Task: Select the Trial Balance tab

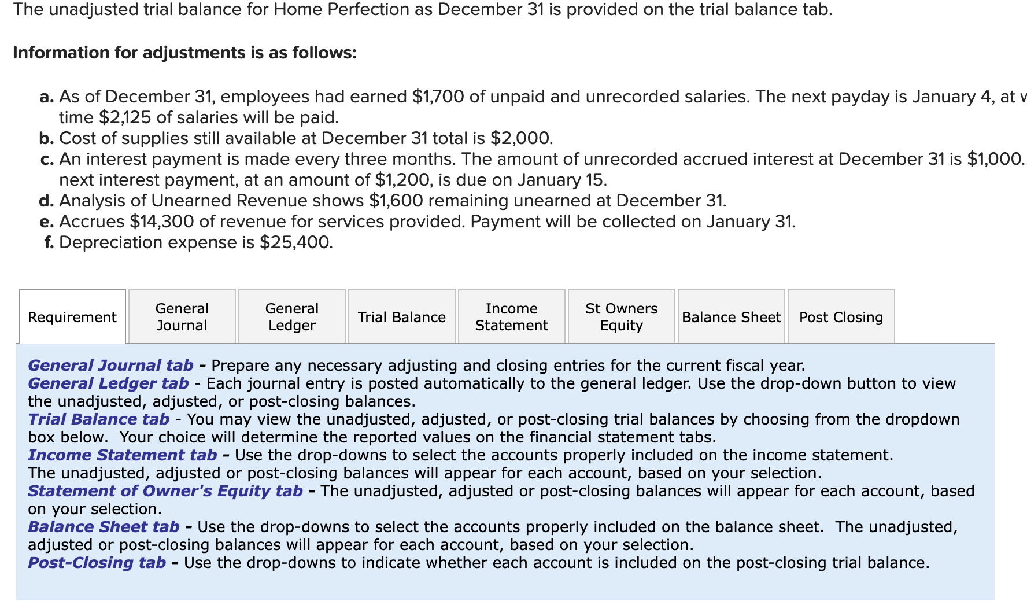Action: pyautogui.click(x=402, y=317)
